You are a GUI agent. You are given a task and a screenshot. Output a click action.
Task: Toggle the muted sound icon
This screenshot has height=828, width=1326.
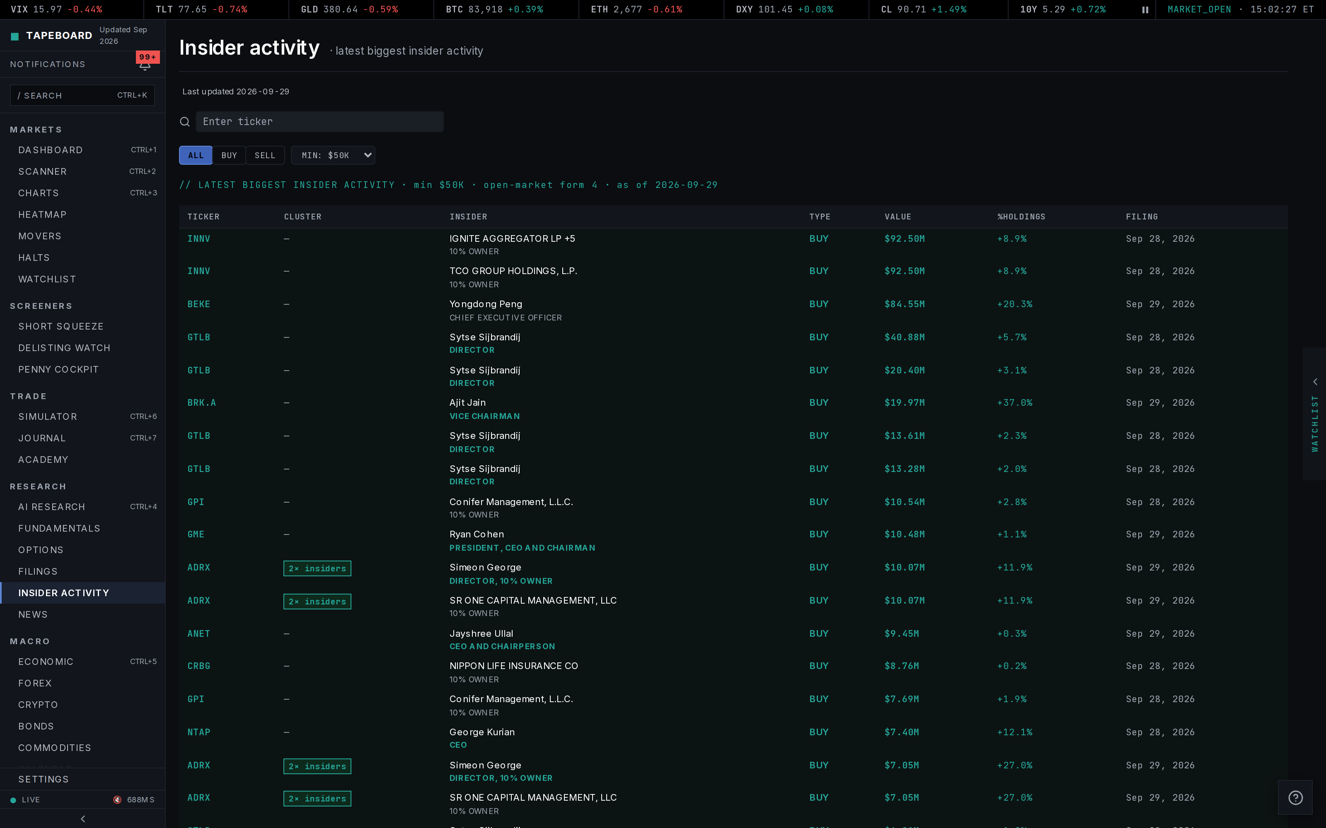click(x=117, y=800)
